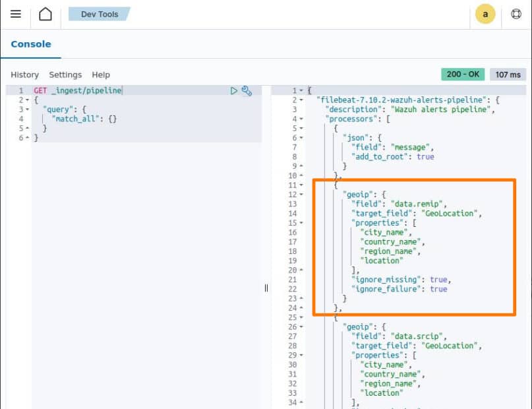This screenshot has height=409, width=532.
Task: Click "target_field" on response line 14
Action: pos(382,214)
